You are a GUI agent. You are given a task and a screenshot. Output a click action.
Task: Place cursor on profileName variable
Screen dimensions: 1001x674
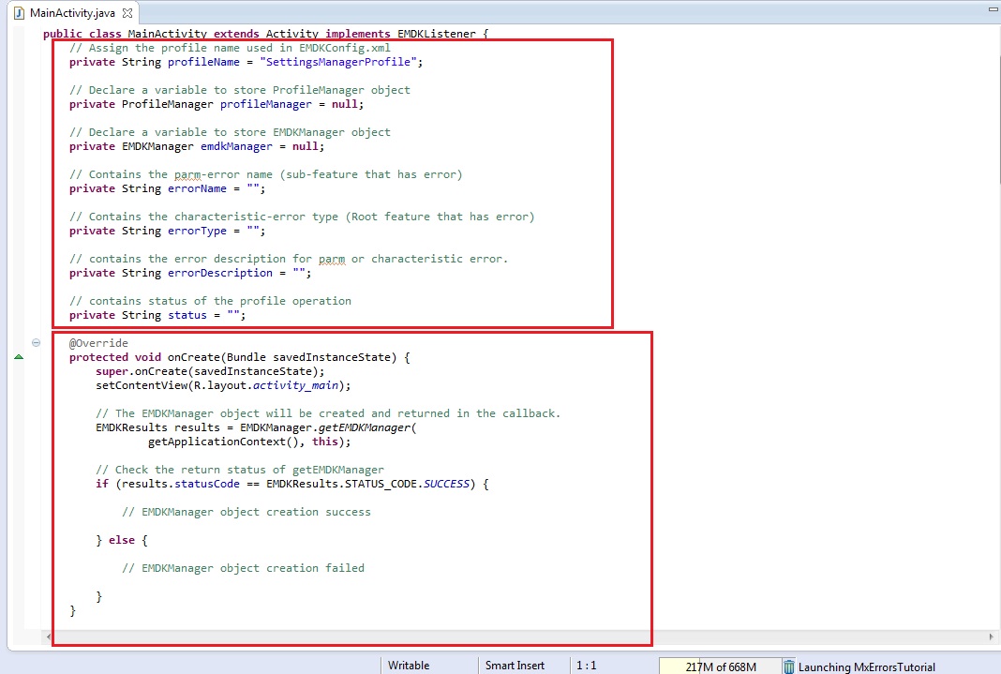(200, 62)
